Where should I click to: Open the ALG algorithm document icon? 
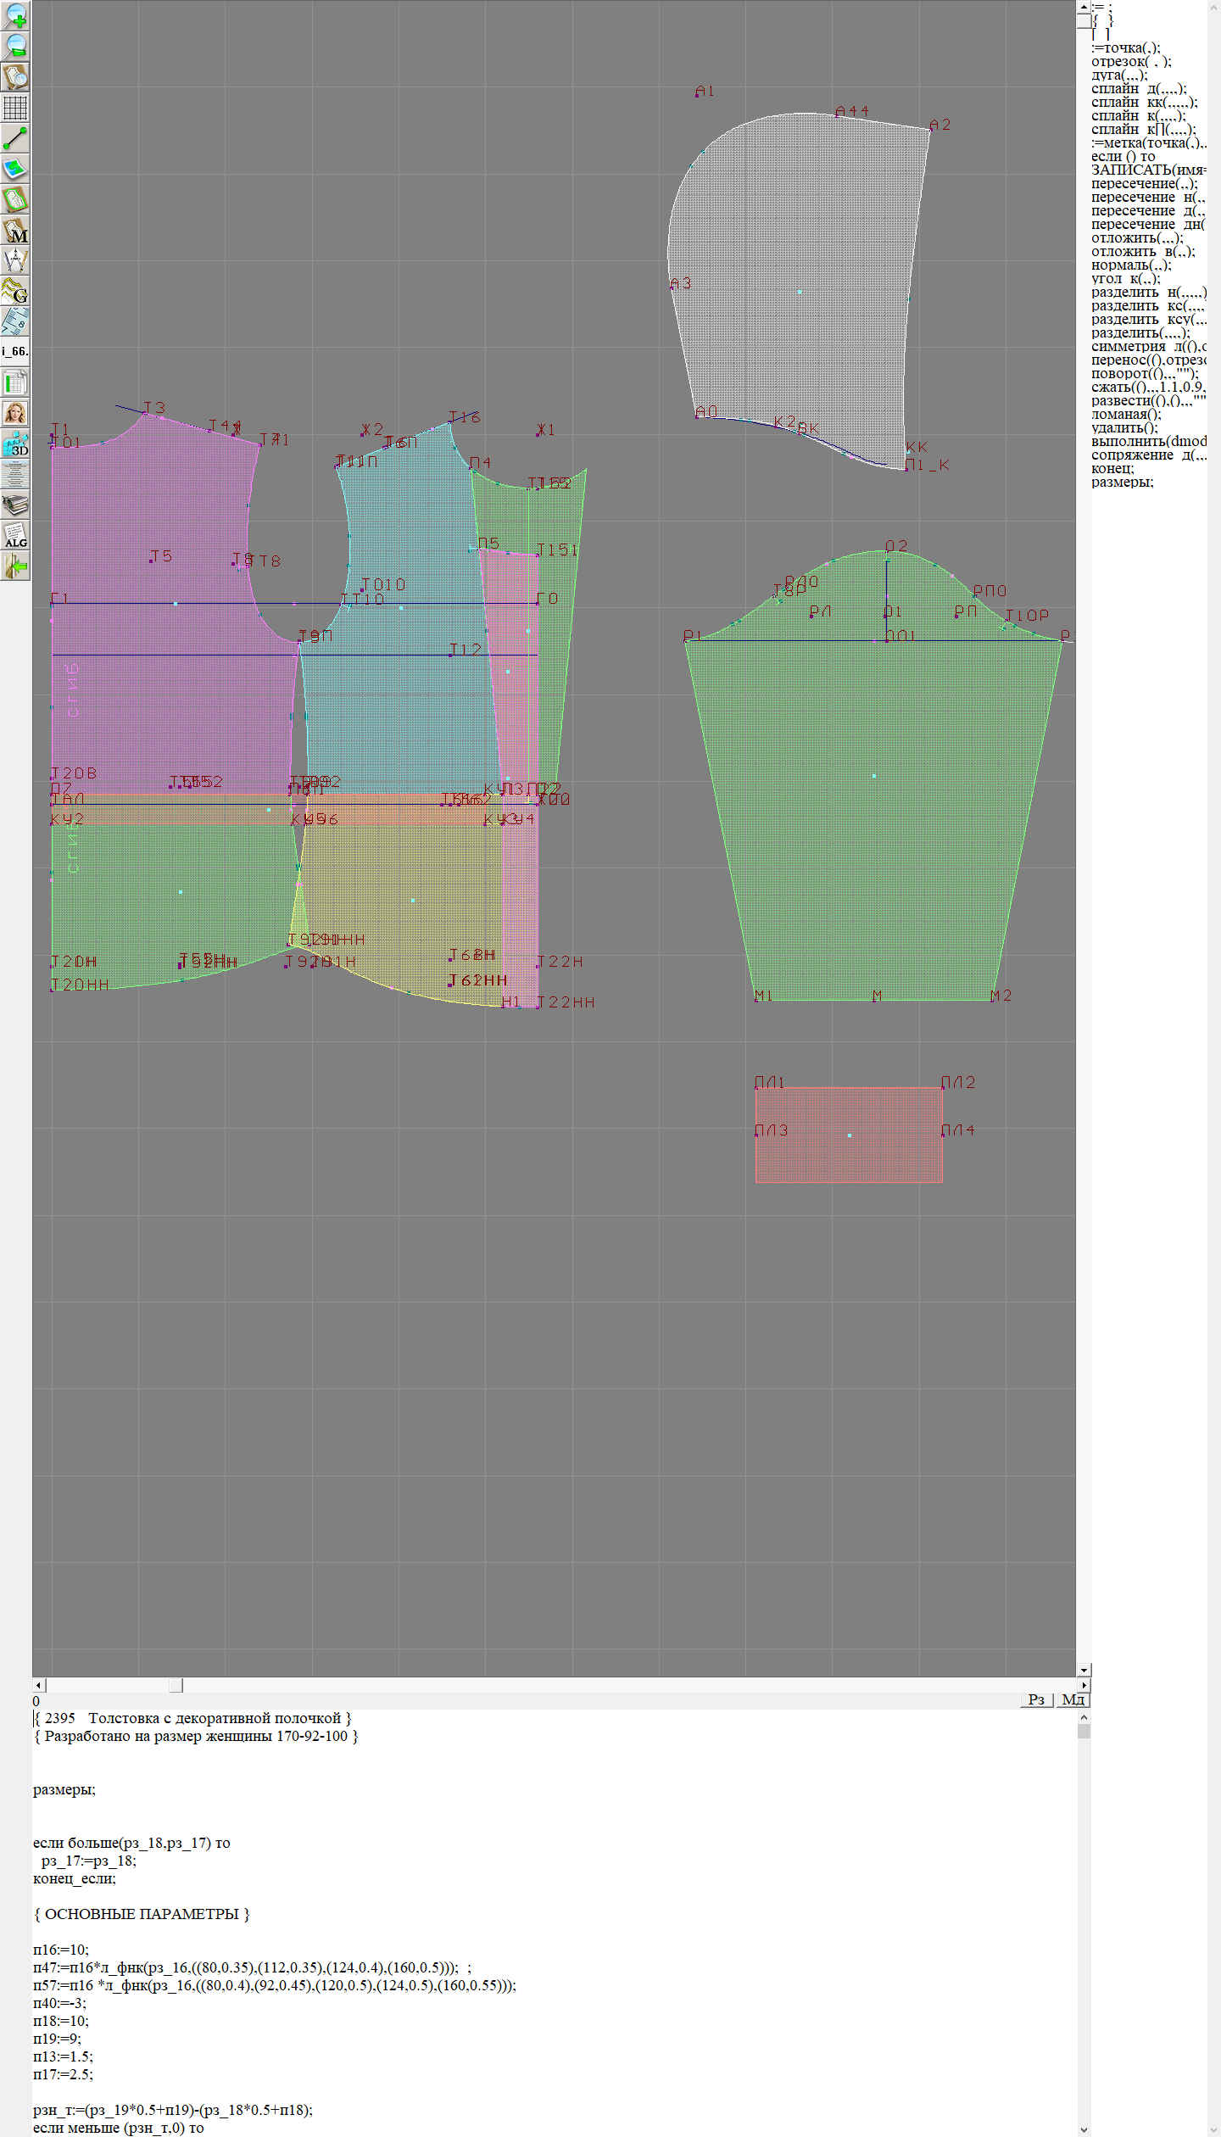click(15, 536)
